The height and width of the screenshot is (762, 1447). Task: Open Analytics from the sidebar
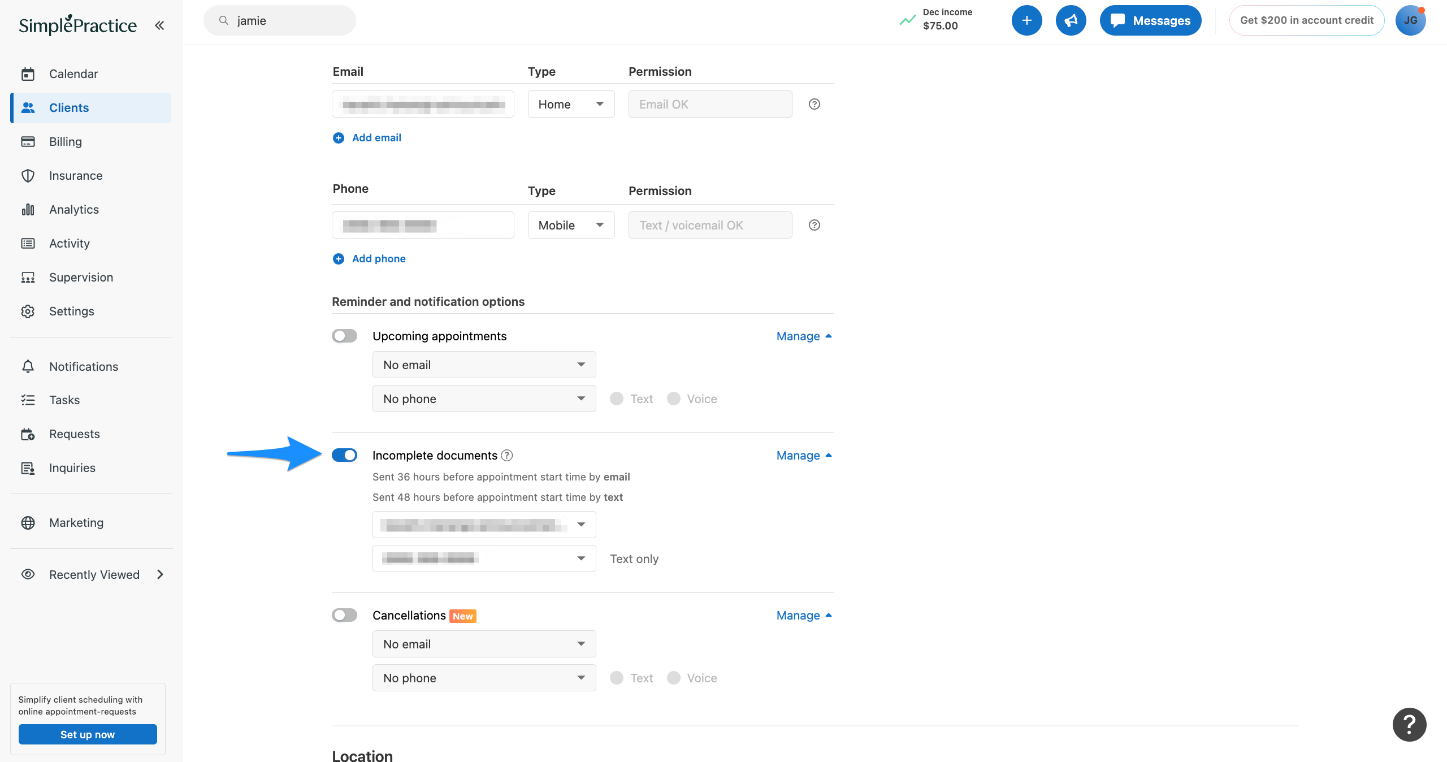click(x=73, y=209)
